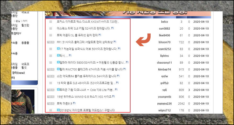
Task: Click list icon beside 2018년식 자이언트 프로펠 post
Action: 51,110
